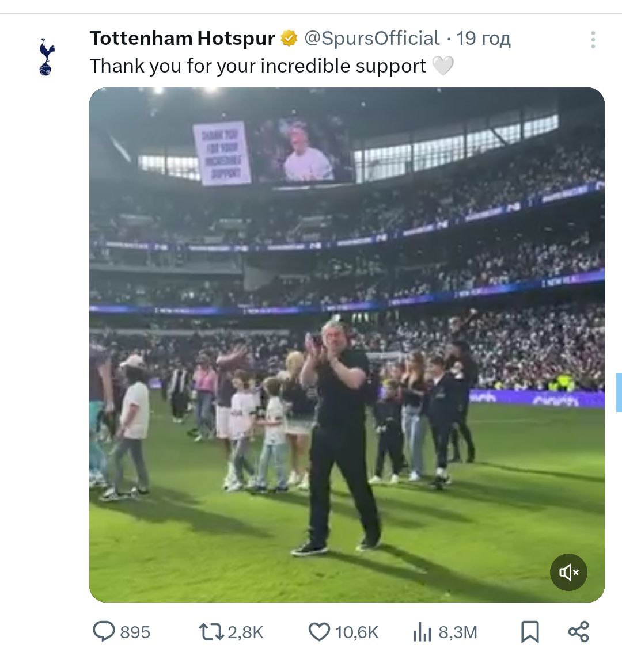Viewport: 622px width, 652px height.
Task: Open the share menu icon
Action: pyautogui.click(x=579, y=631)
